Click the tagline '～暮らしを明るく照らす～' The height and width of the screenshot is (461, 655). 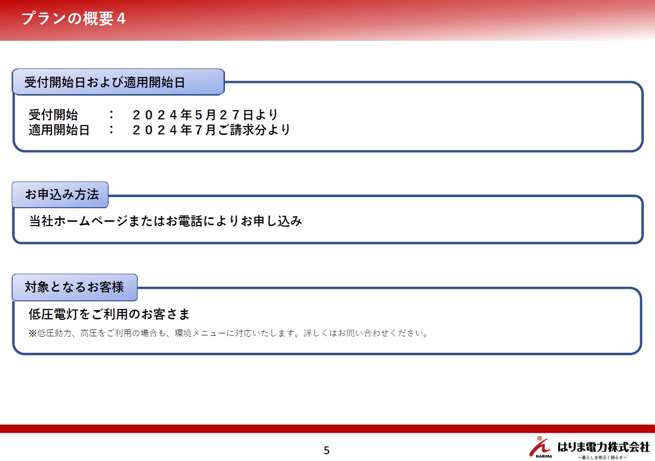[602, 457]
